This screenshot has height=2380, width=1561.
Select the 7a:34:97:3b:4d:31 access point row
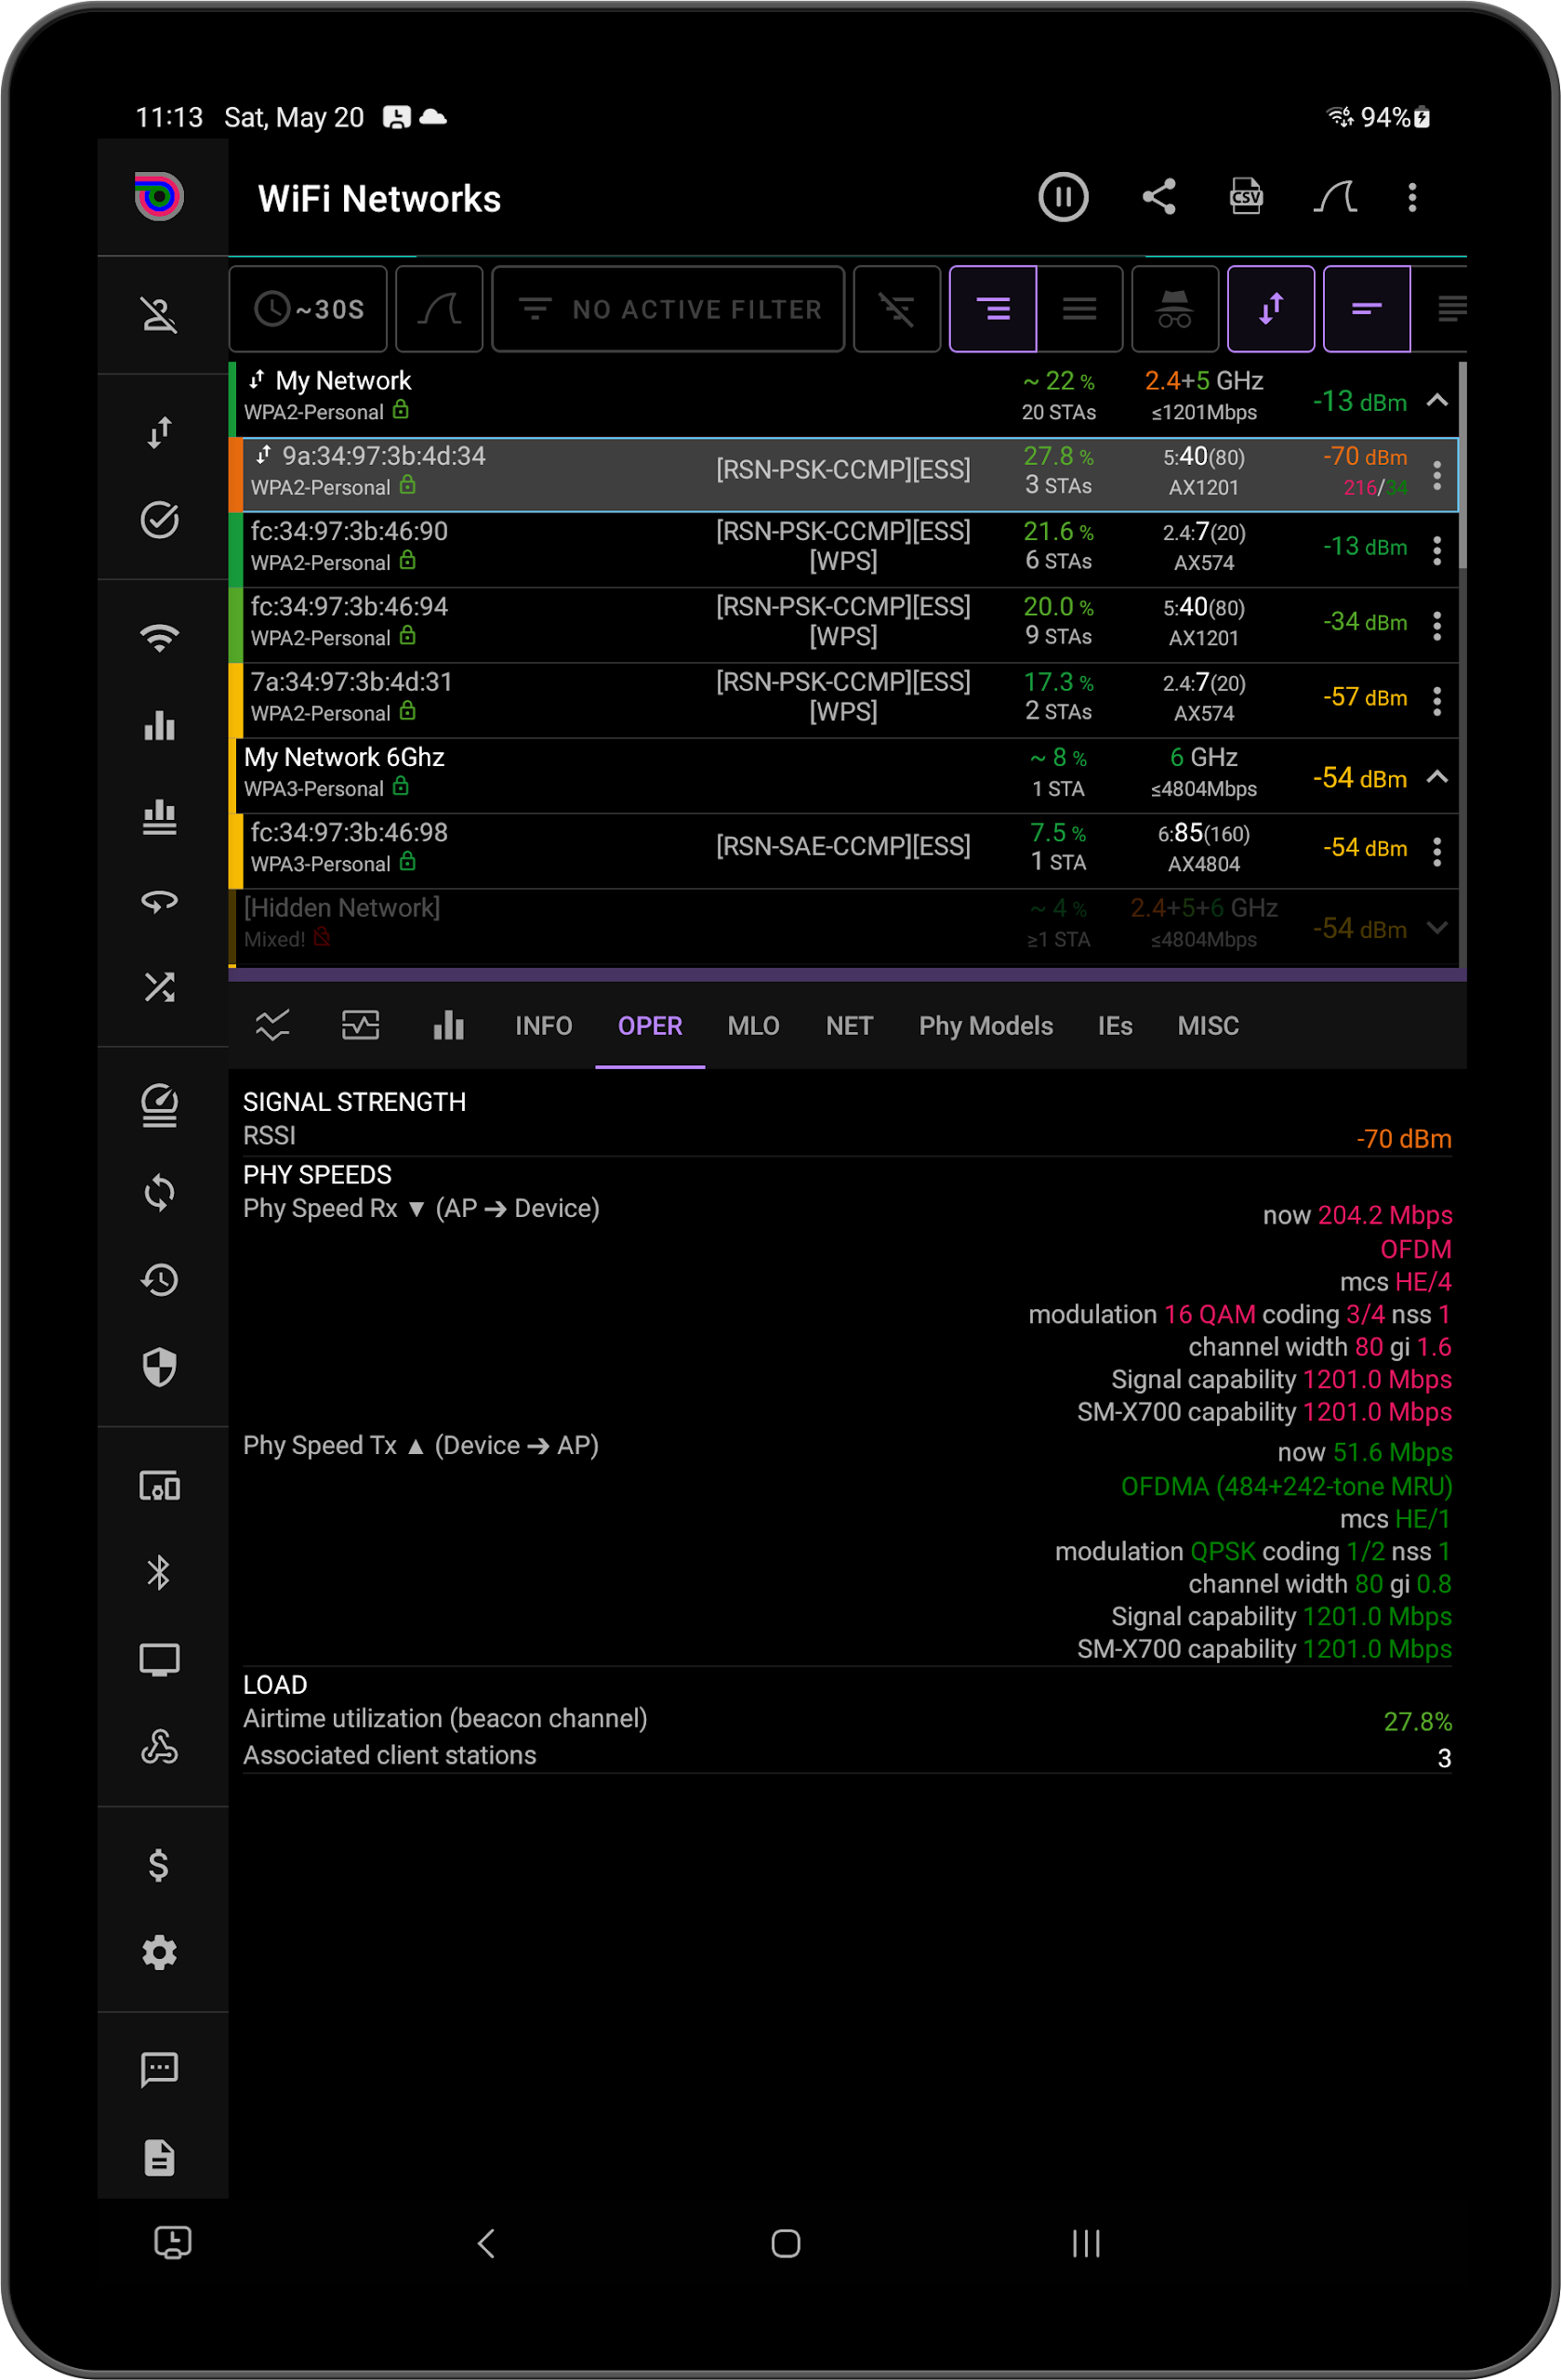pyautogui.click(x=843, y=701)
